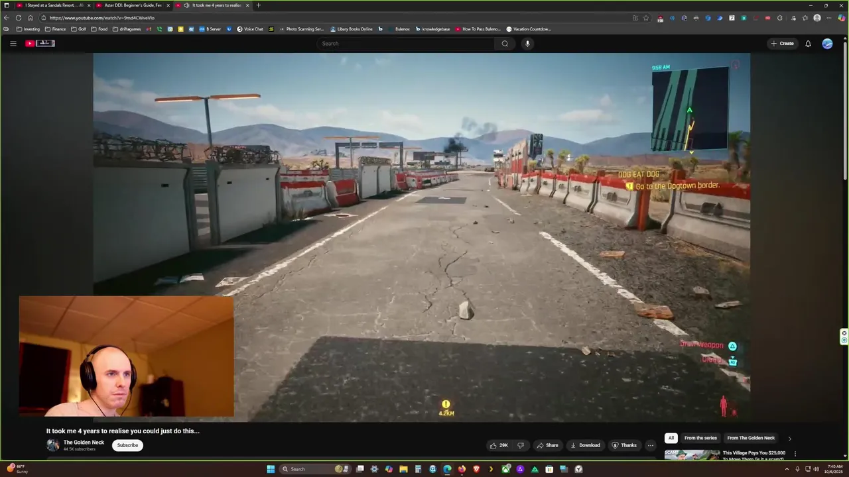Go back with browser back arrow
The height and width of the screenshot is (477, 849).
pyautogui.click(x=7, y=18)
